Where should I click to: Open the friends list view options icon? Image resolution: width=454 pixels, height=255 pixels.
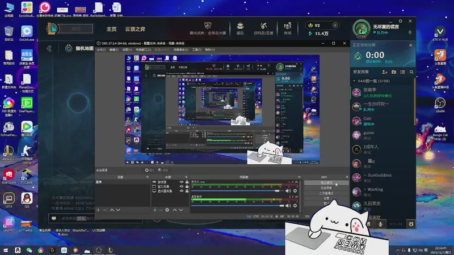pyautogui.click(x=402, y=72)
